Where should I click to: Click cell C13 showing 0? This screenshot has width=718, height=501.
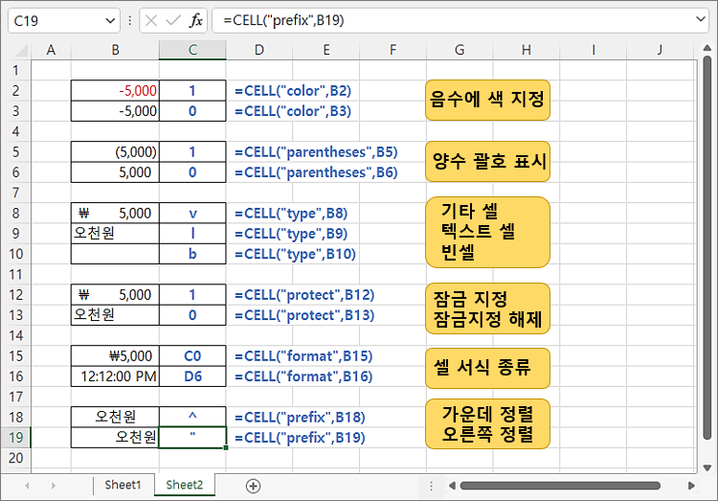(192, 315)
